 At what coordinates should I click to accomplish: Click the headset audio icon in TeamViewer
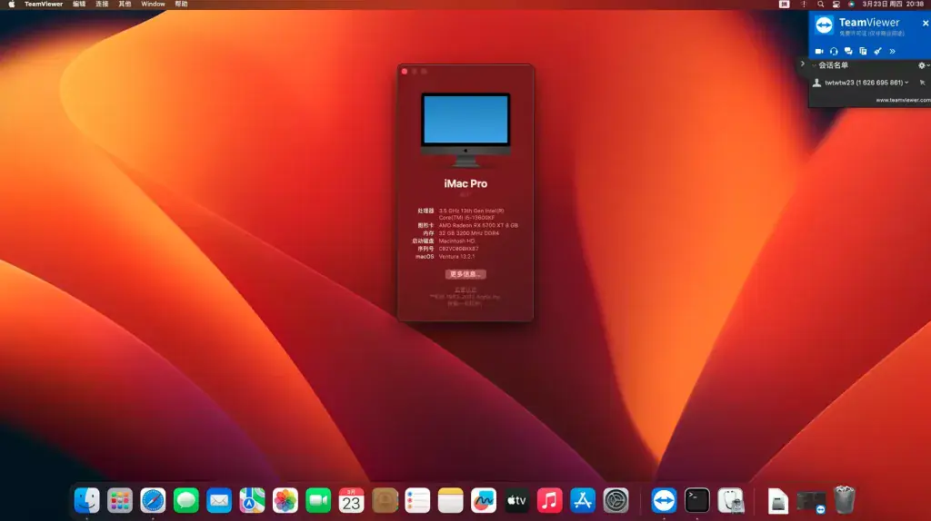tap(834, 52)
